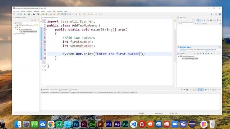Click code line 9 System.out.print statement

coord(103,54)
